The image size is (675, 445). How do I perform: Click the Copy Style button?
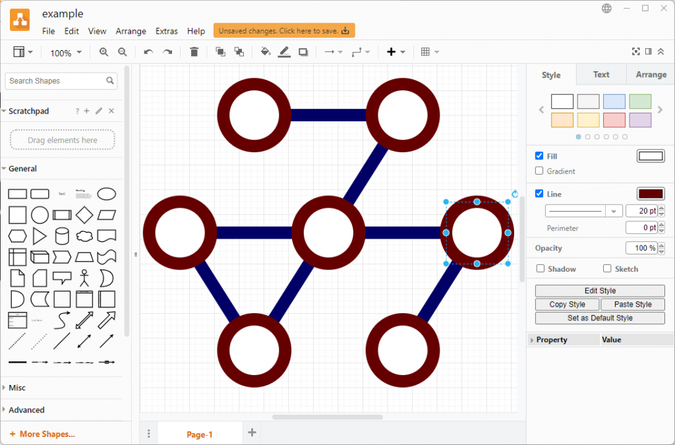pyautogui.click(x=568, y=305)
